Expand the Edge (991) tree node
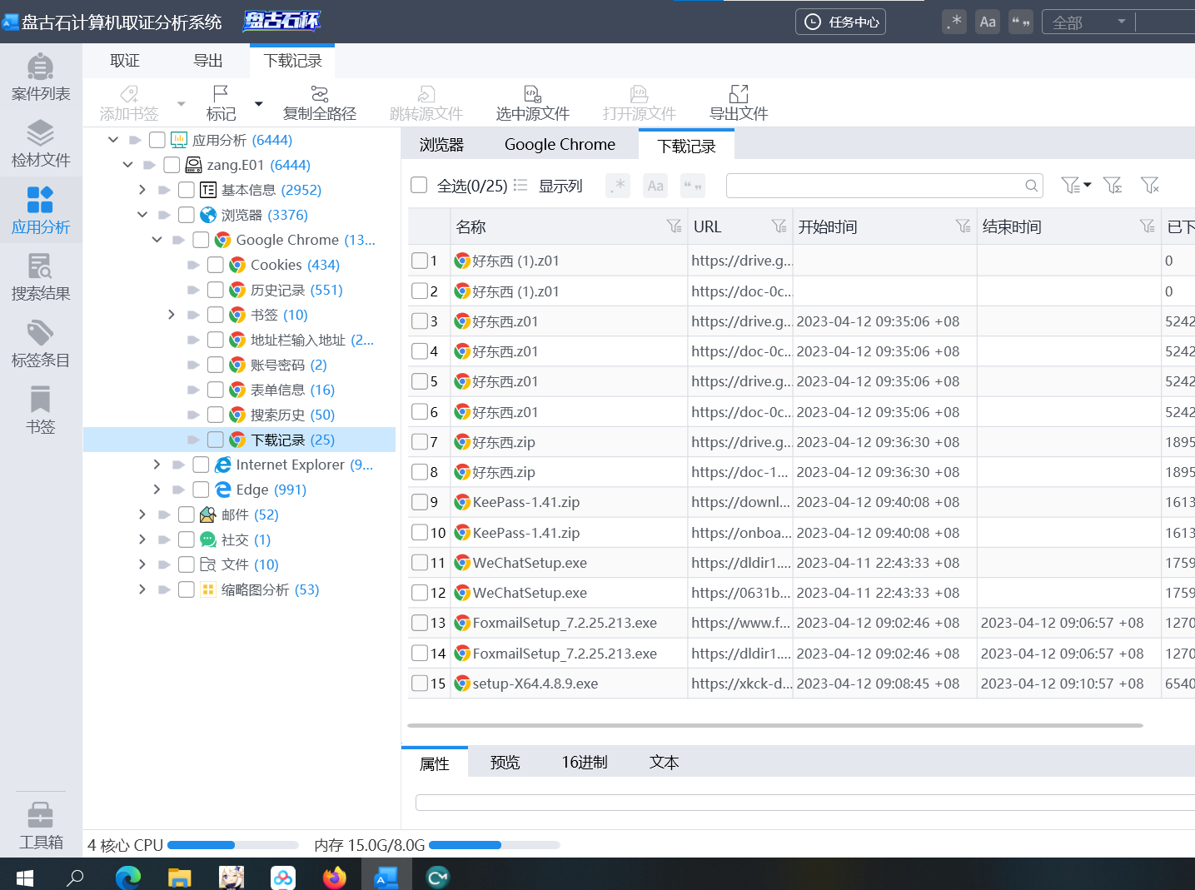The image size is (1195, 890). point(157,490)
